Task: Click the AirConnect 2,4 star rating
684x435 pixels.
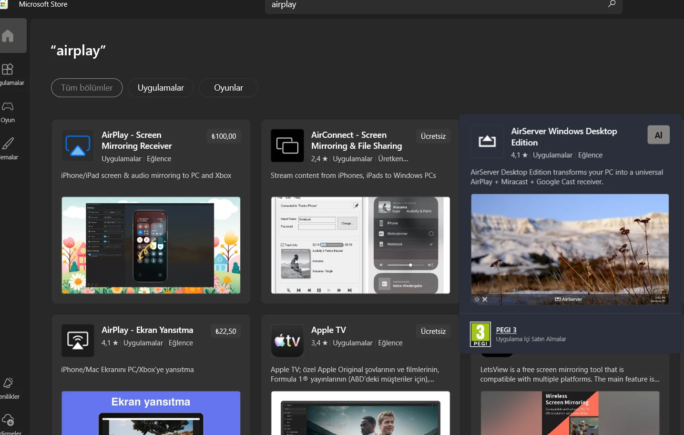Action: tap(319, 159)
